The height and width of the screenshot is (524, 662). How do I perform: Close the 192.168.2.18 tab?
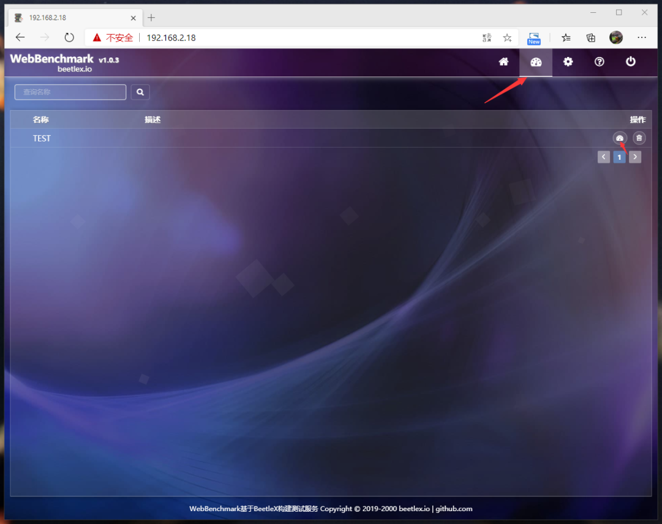133,18
